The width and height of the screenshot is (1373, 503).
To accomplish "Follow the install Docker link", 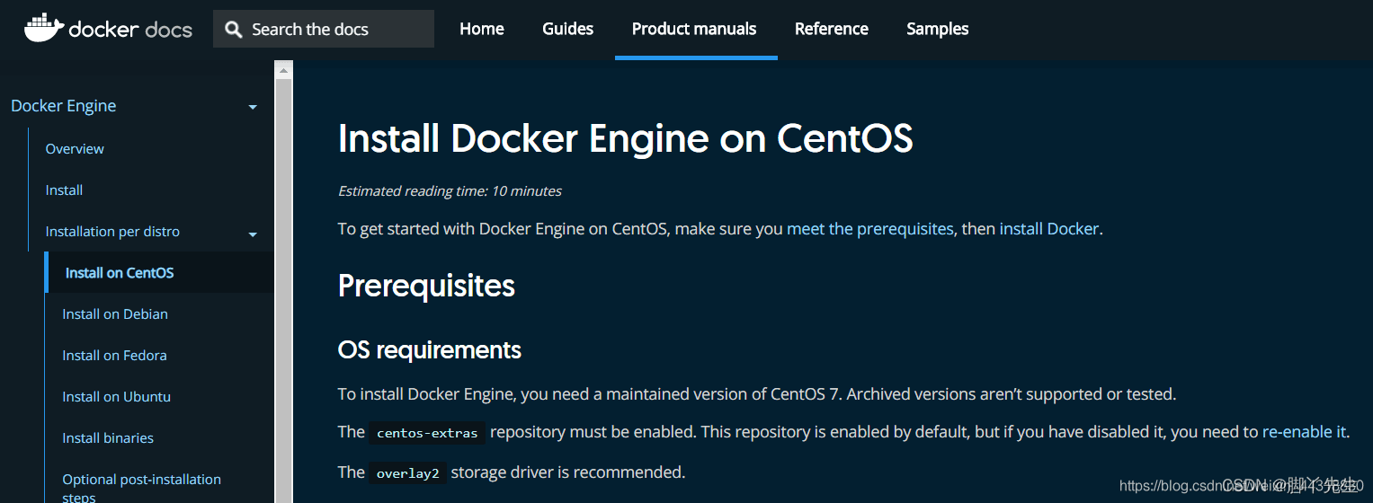I will 1048,229.
